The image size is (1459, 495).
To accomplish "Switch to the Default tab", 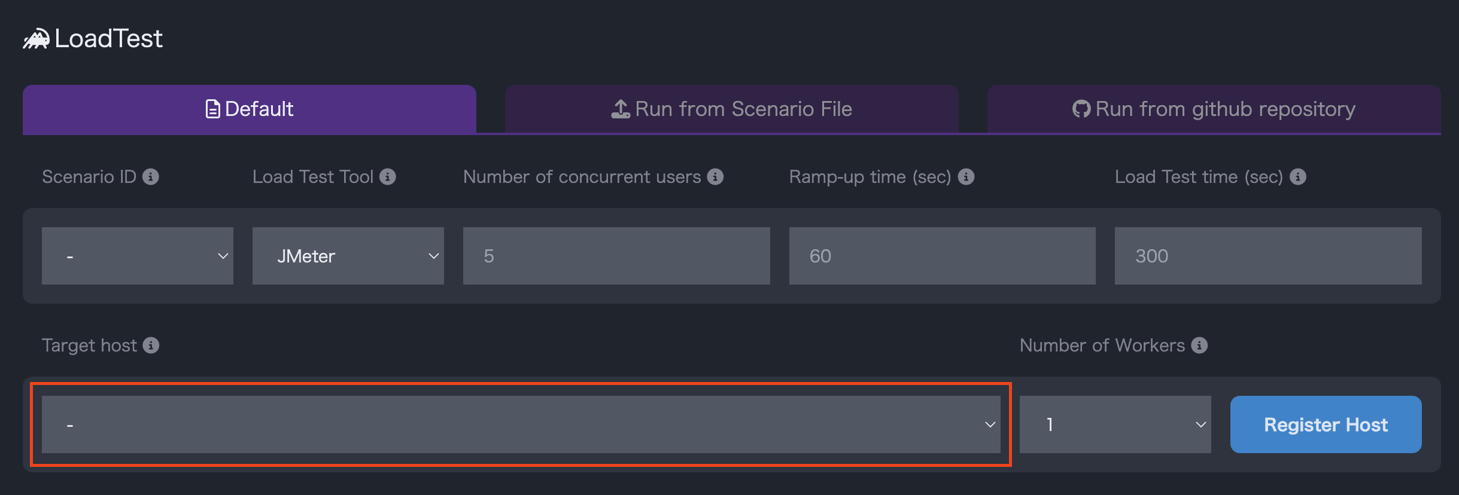I will [250, 109].
